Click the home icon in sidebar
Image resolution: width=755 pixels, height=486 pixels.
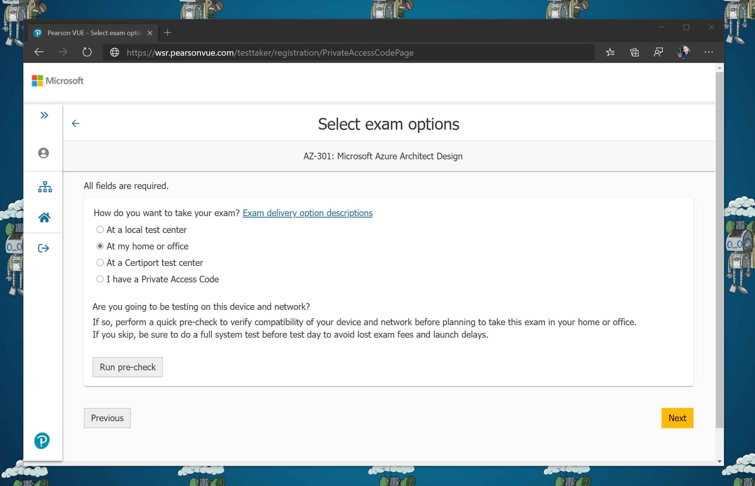click(44, 217)
